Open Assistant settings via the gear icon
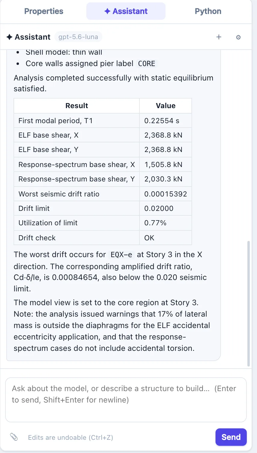257x453 pixels. 238,37
